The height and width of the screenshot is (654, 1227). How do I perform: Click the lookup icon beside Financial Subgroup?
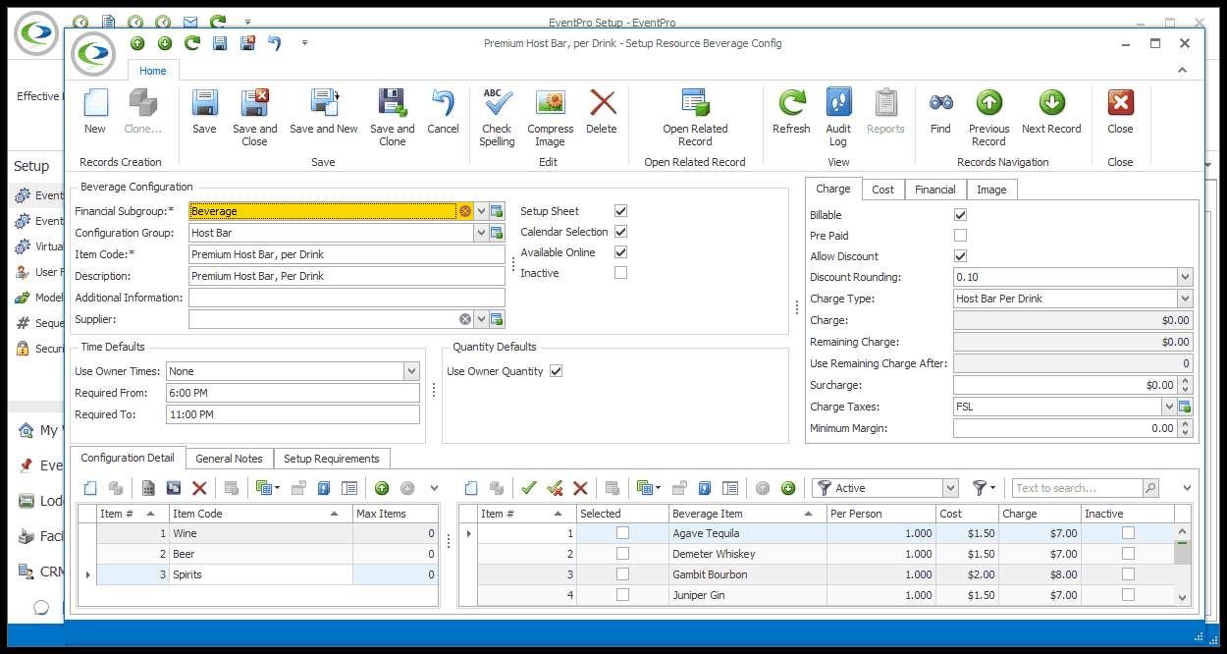coord(497,211)
